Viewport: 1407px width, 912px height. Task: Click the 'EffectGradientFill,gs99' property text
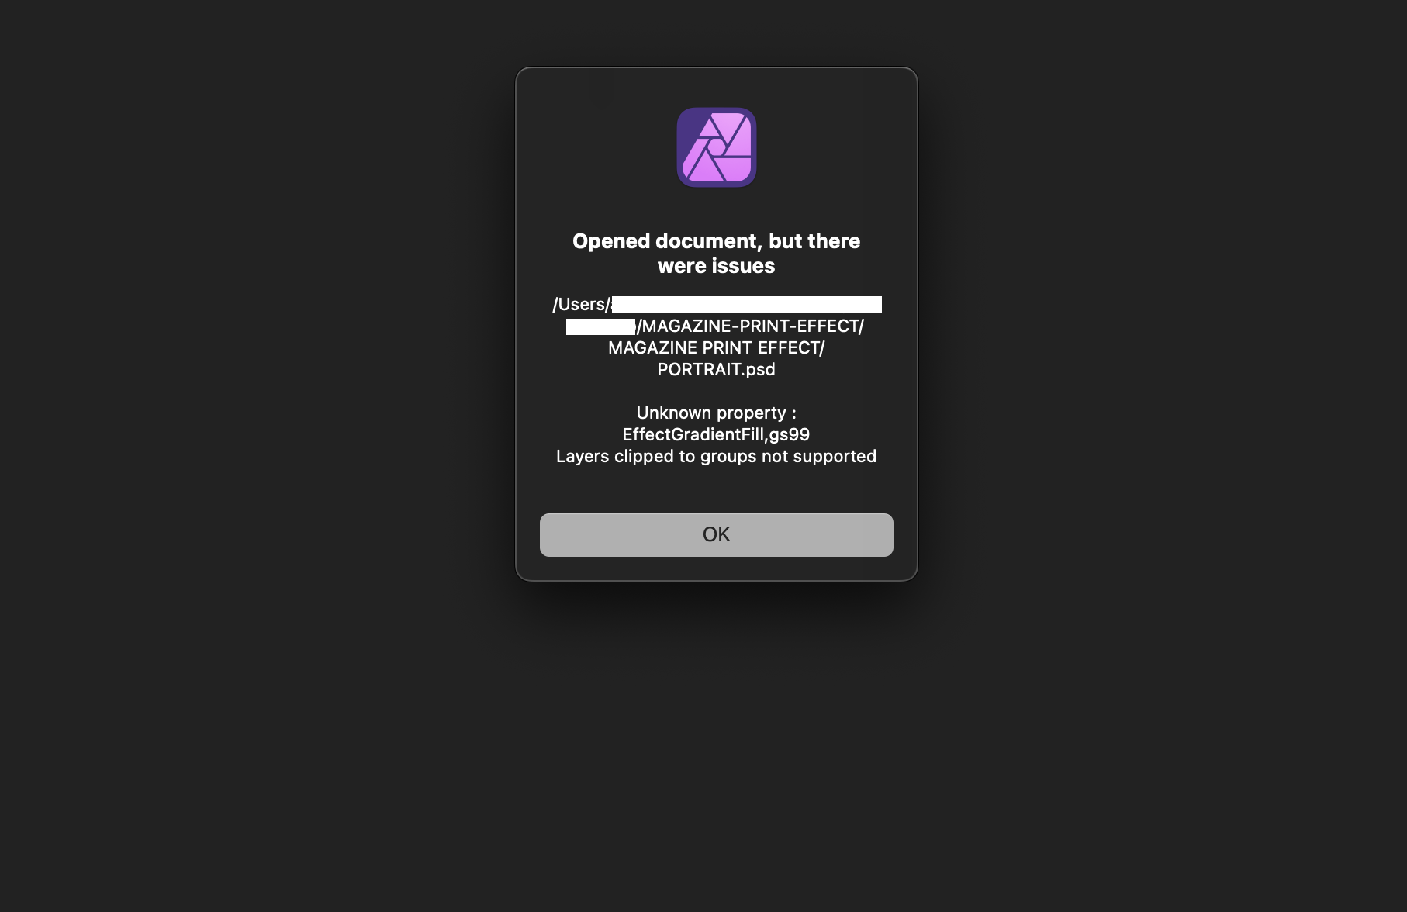pyautogui.click(x=716, y=435)
